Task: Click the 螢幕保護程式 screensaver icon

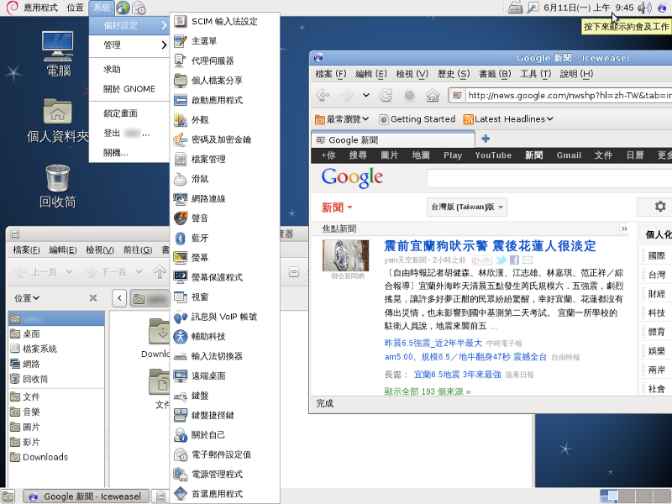Action: point(181,277)
